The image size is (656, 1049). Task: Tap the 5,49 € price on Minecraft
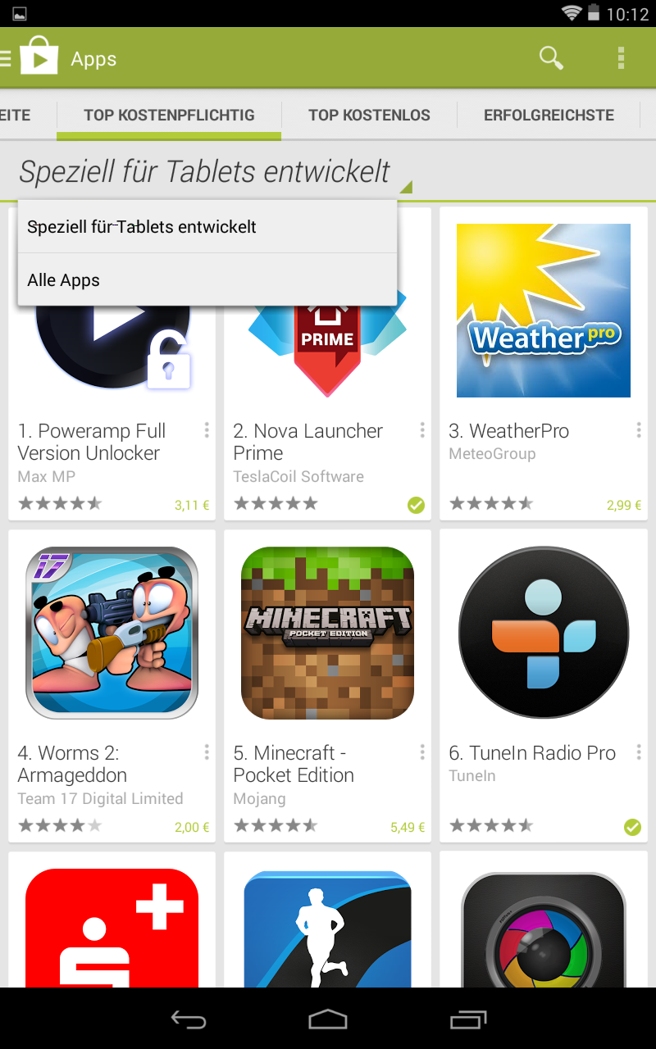coord(408,828)
